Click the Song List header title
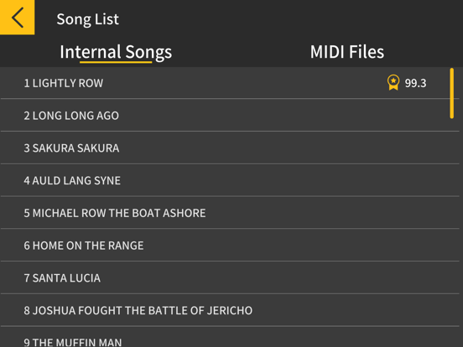Screen dimensions: 463x347 pos(88,19)
